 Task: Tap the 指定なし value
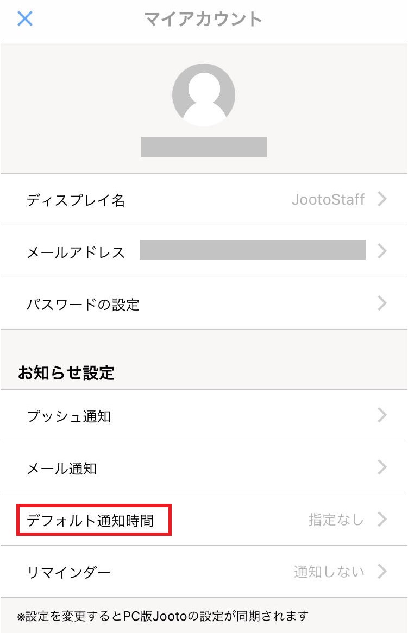336,520
